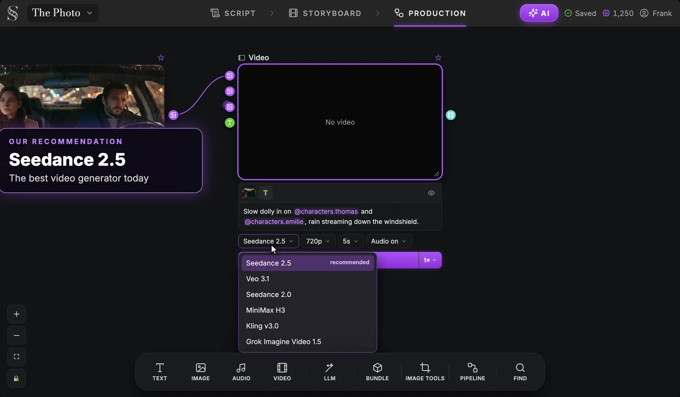Add a Bundle node from toolbar
Screen dimensions: 680x397
point(377,372)
